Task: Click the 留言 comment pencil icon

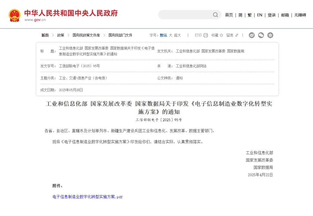Action: tap(237, 35)
